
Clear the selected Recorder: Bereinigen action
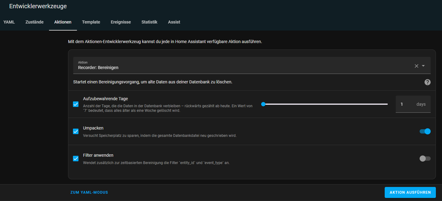(x=416, y=66)
